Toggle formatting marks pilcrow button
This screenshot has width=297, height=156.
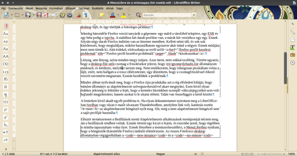pyautogui.click(x=86, y=15)
